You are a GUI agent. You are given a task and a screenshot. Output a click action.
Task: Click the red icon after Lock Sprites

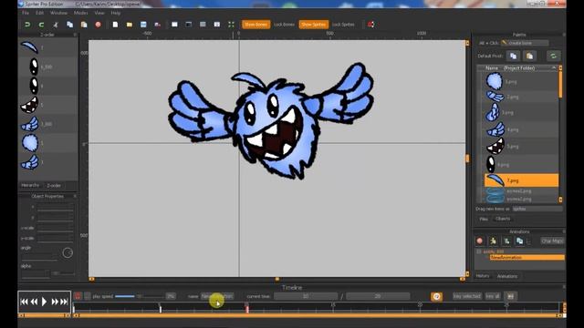pos(370,25)
